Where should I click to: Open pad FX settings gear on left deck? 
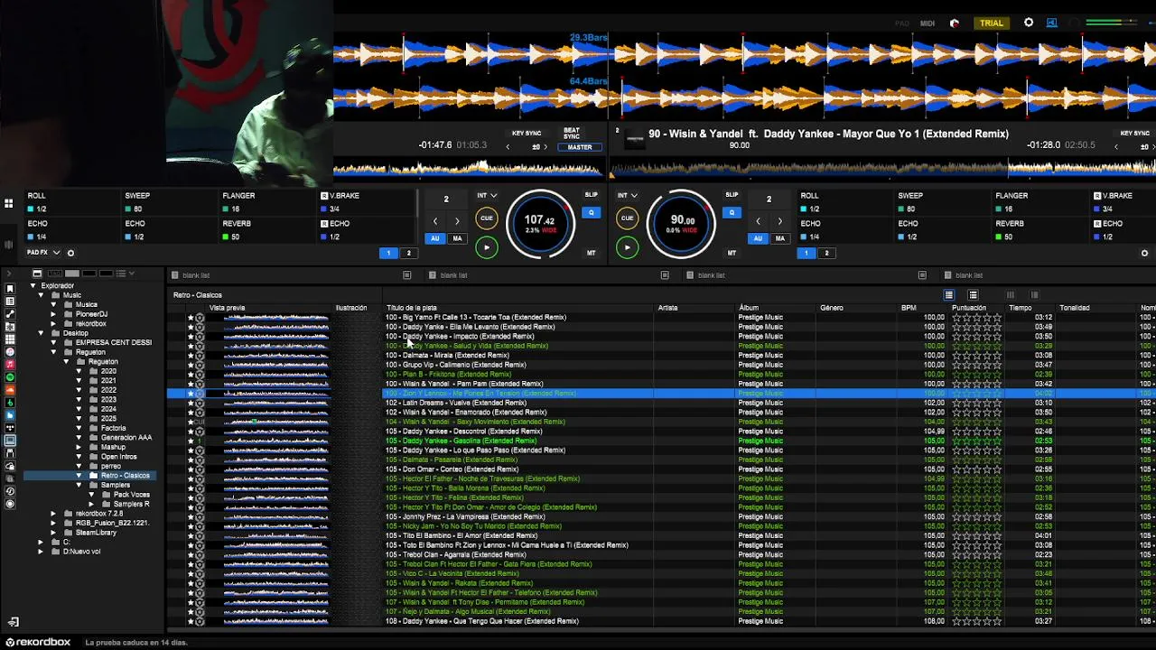point(70,253)
